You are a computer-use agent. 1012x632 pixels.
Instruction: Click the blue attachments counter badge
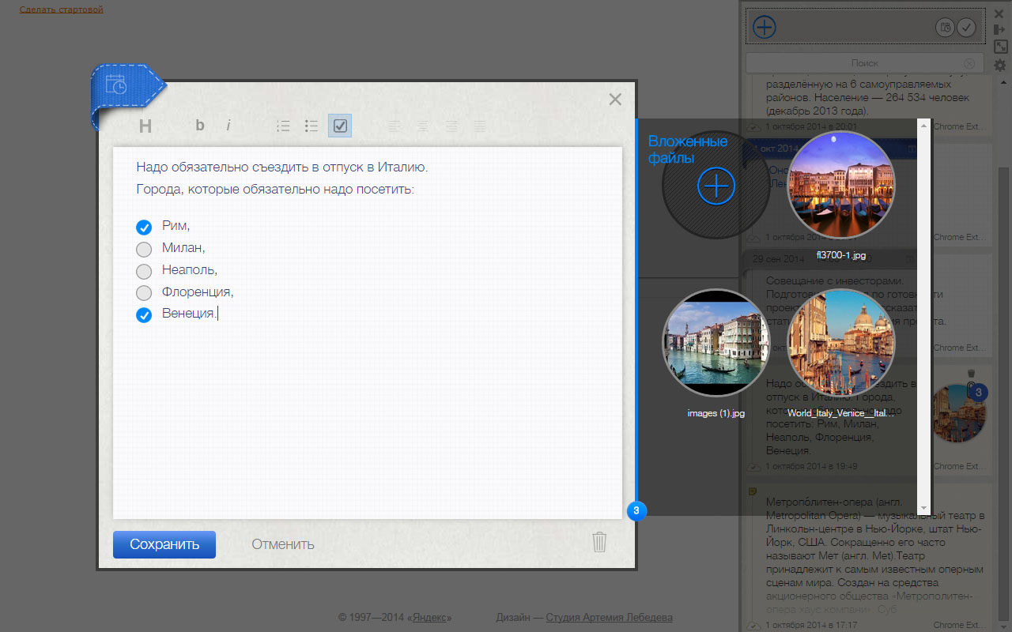(x=636, y=511)
